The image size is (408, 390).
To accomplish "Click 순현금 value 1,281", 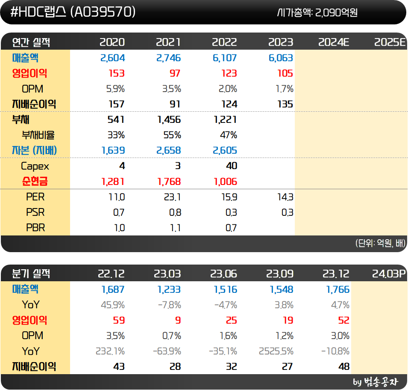I will coord(113,182).
